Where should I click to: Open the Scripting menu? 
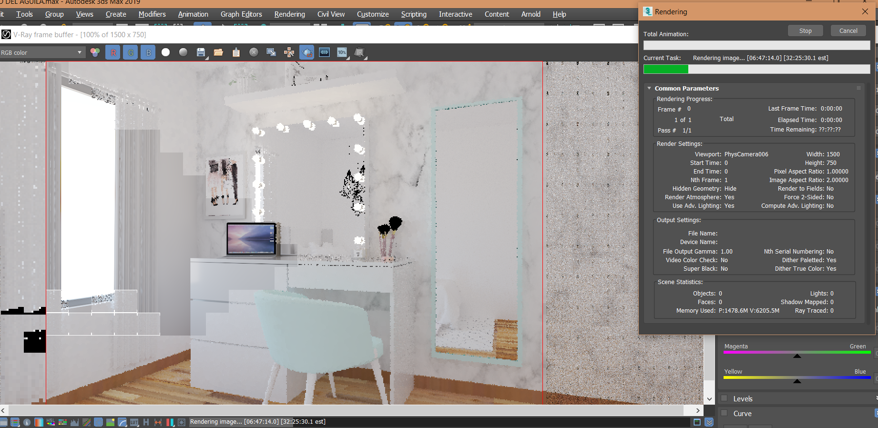(x=414, y=14)
